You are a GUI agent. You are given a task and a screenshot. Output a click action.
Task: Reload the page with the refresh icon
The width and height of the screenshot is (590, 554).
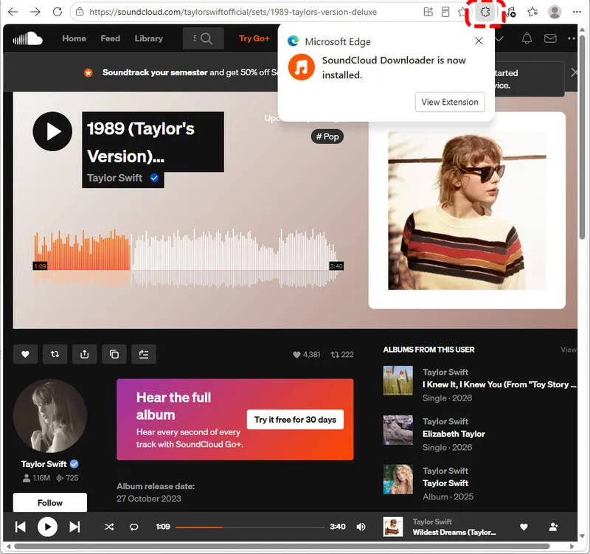click(x=58, y=12)
